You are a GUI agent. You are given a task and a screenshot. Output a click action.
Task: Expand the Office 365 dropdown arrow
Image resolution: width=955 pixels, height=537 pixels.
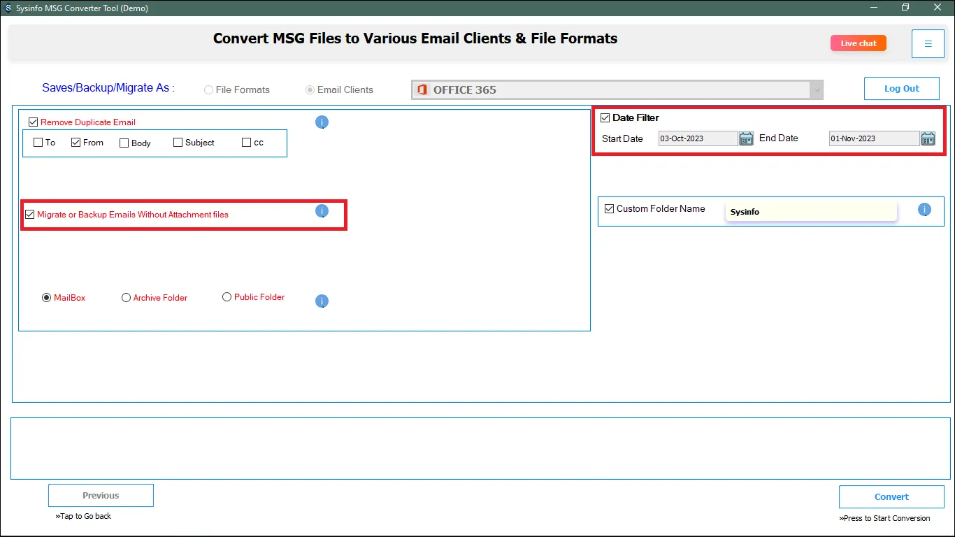point(817,89)
